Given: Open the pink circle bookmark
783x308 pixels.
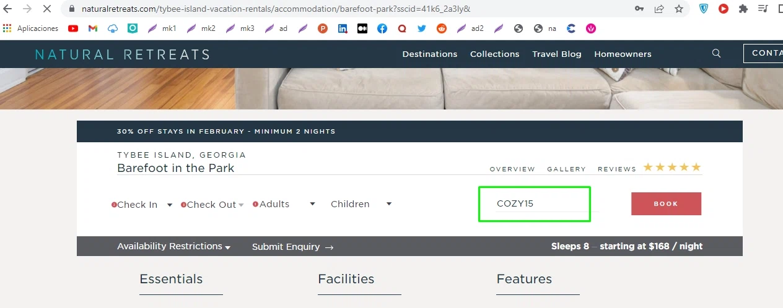Looking at the screenshot, I should 591,28.
